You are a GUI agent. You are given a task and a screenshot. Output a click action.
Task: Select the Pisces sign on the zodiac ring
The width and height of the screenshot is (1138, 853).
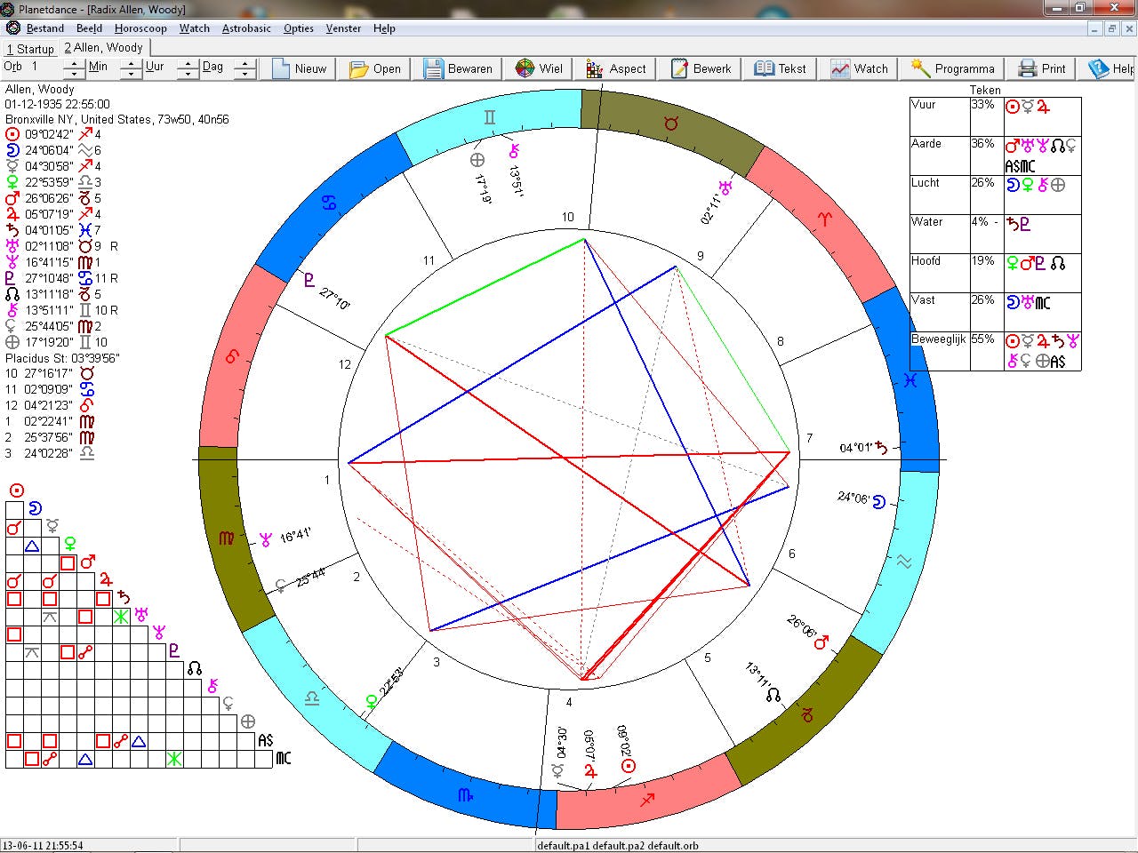pyautogui.click(x=909, y=379)
